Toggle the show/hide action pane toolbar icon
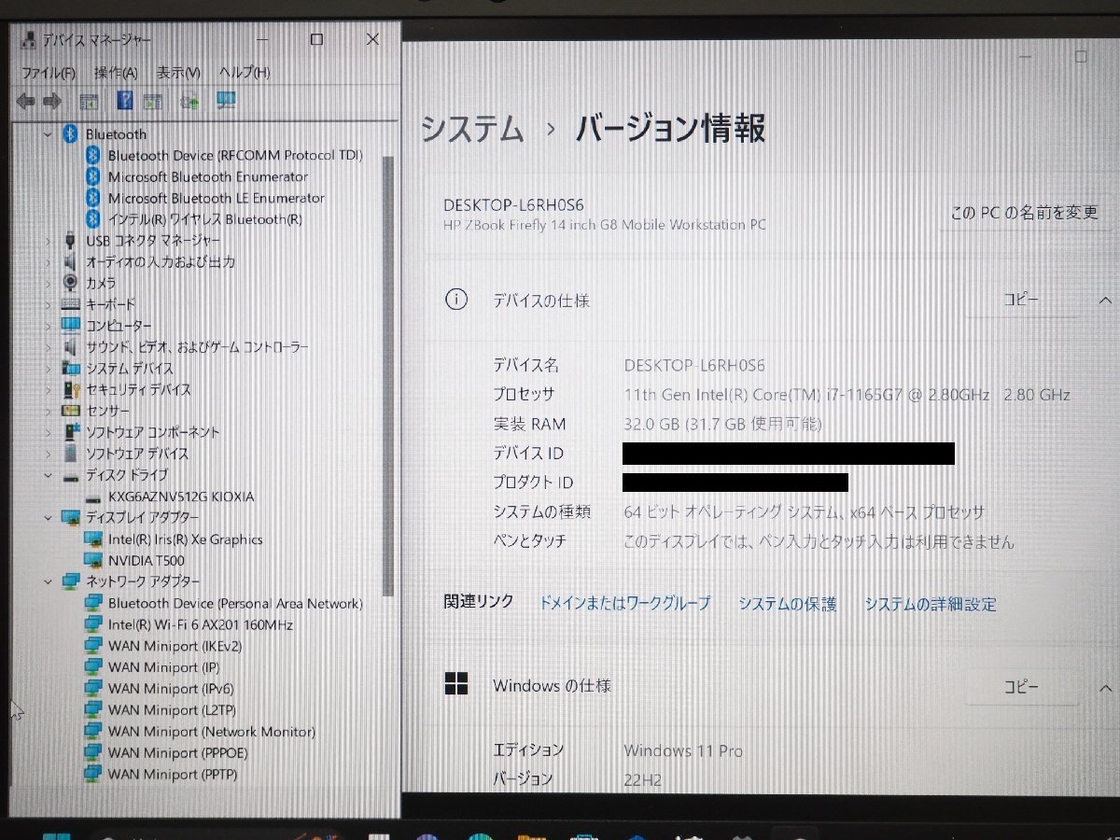Image resolution: width=1120 pixels, height=840 pixels. 153,101
